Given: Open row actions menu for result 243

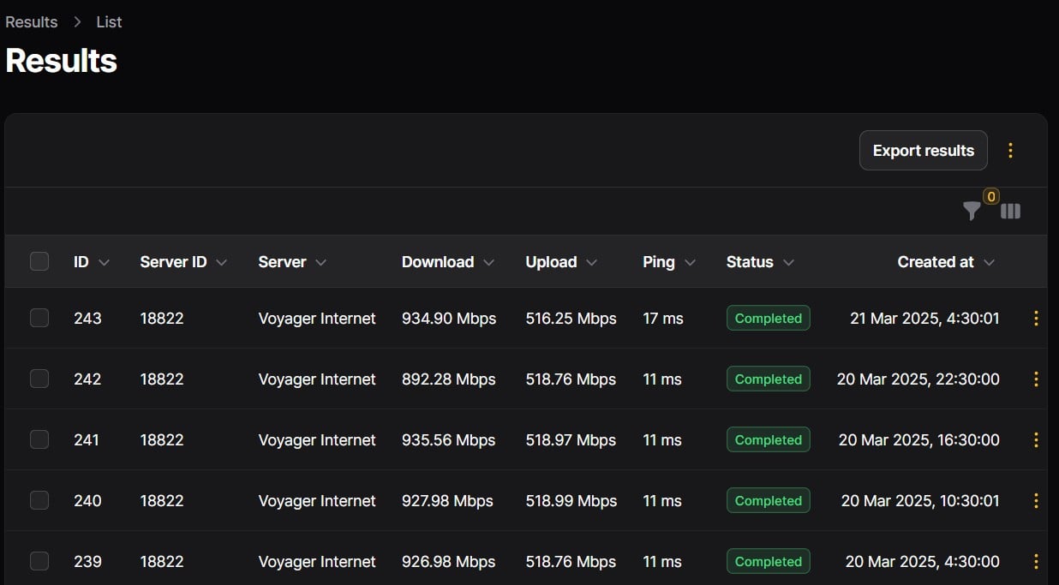Looking at the screenshot, I should pyautogui.click(x=1036, y=319).
